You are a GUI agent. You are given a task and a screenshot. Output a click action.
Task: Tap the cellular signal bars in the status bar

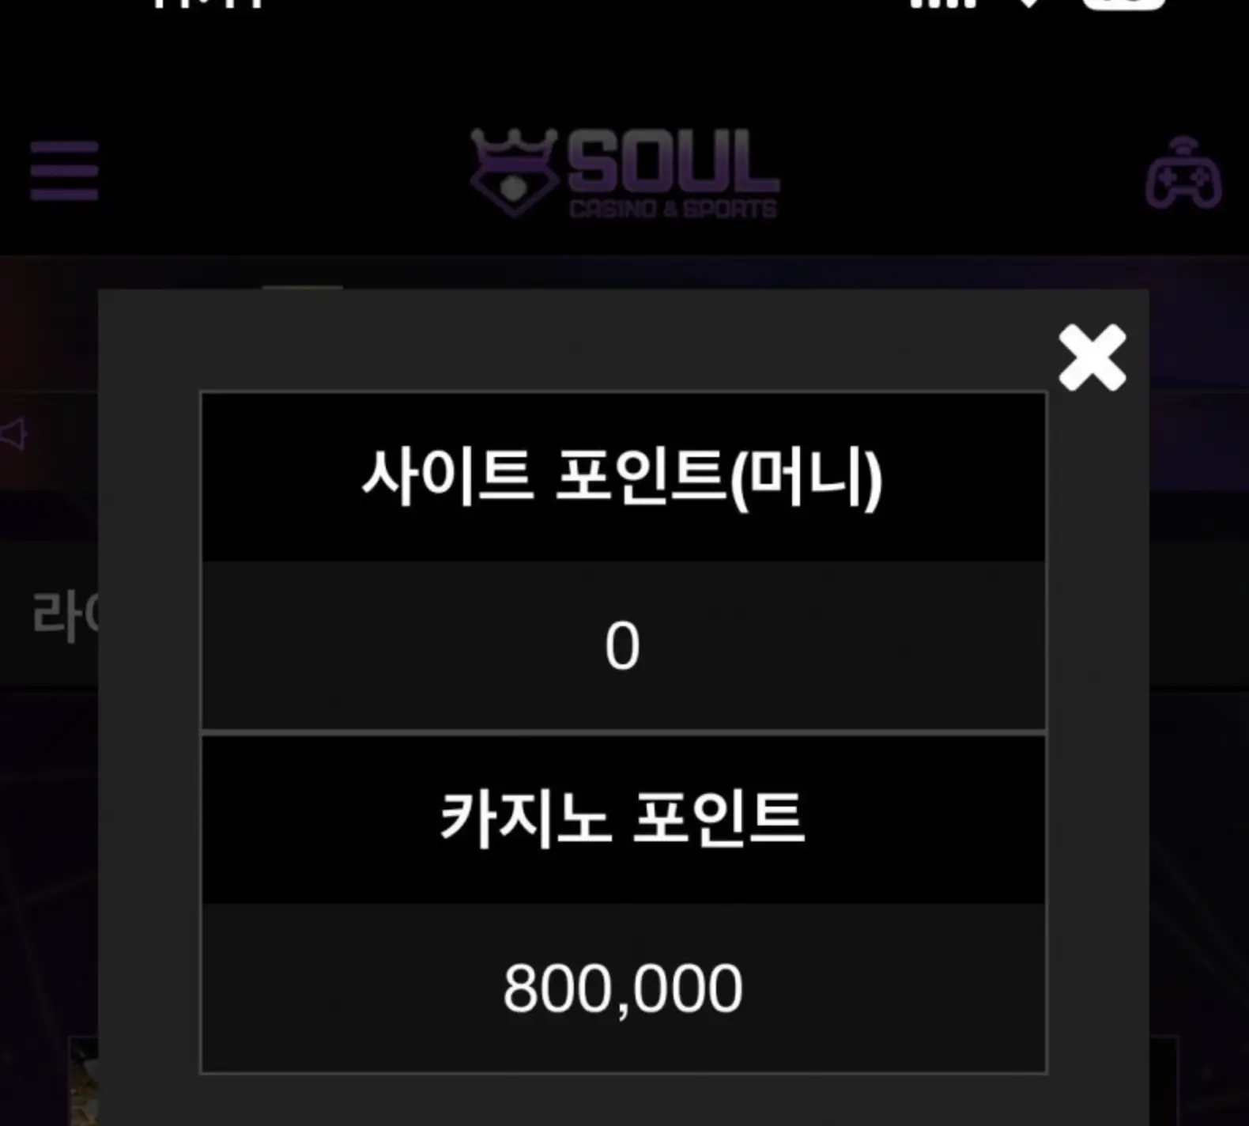click(942, 3)
